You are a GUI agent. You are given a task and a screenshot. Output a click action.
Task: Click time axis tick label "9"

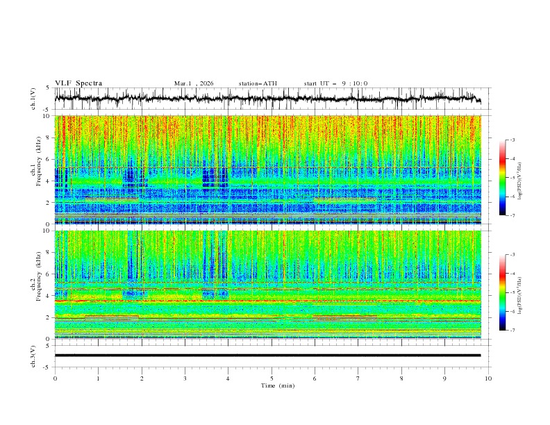pyautogui.click(x=444, y=378)
